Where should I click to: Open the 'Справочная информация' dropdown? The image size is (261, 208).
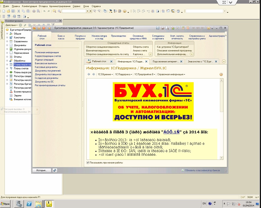171,74
